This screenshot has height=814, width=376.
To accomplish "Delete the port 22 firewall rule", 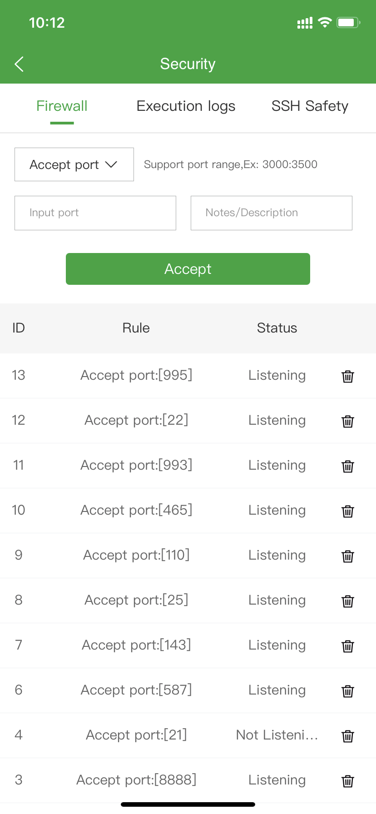I will click(347, 421).
